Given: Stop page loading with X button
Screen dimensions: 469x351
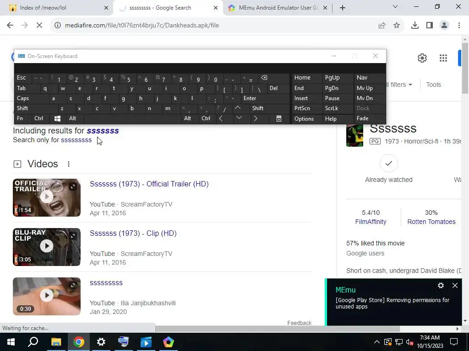Looking at the screenshot, I should (39, 26).
